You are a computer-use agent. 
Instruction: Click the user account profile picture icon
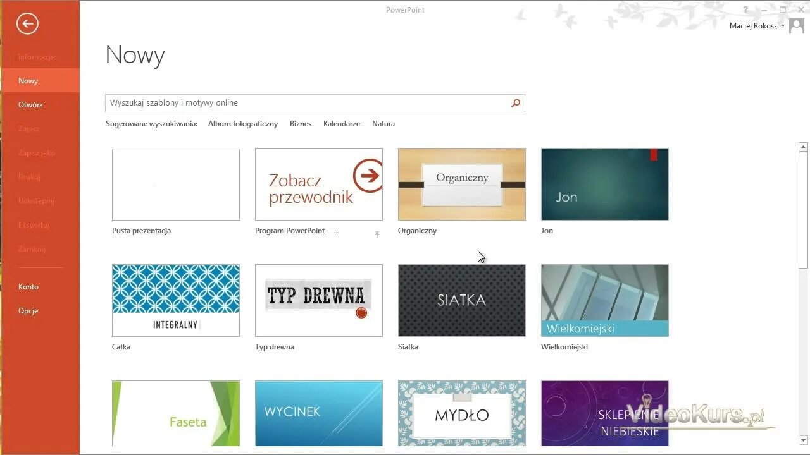coord(795,25)
